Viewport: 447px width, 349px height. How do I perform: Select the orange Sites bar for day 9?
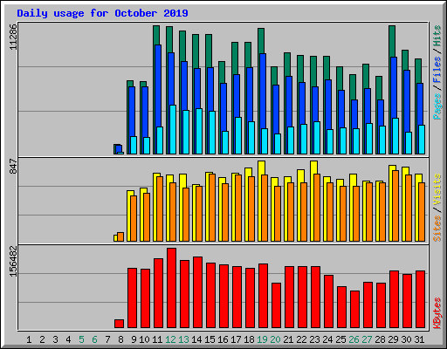click(x=134, y=219)
